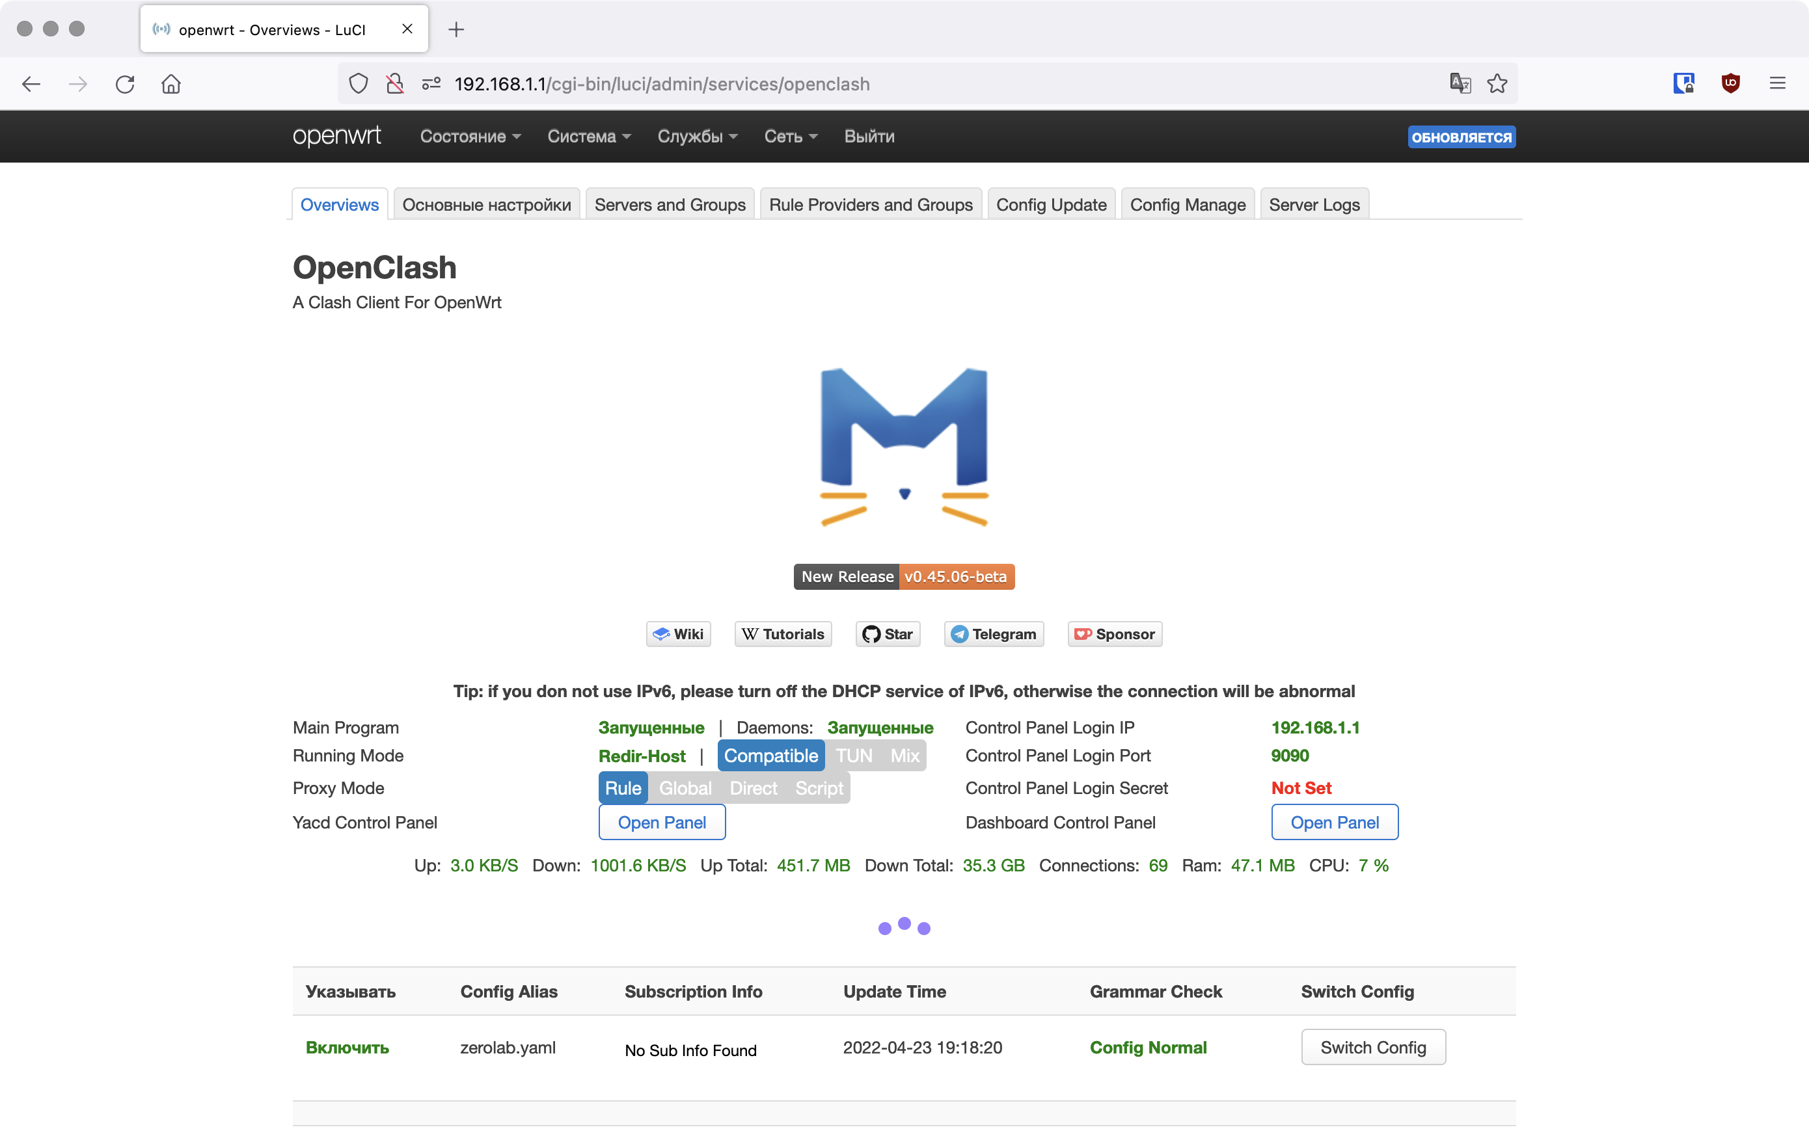Open the Tutorials badge link
The height and width of the screenshot is (1138, 1809).
[783, 633]
